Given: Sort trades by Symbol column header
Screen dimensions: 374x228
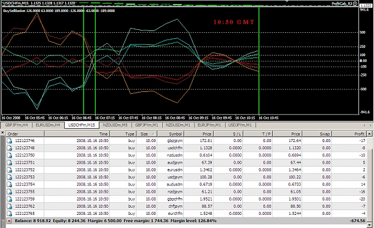Looking at the screenshot, I should click(171, 134).
